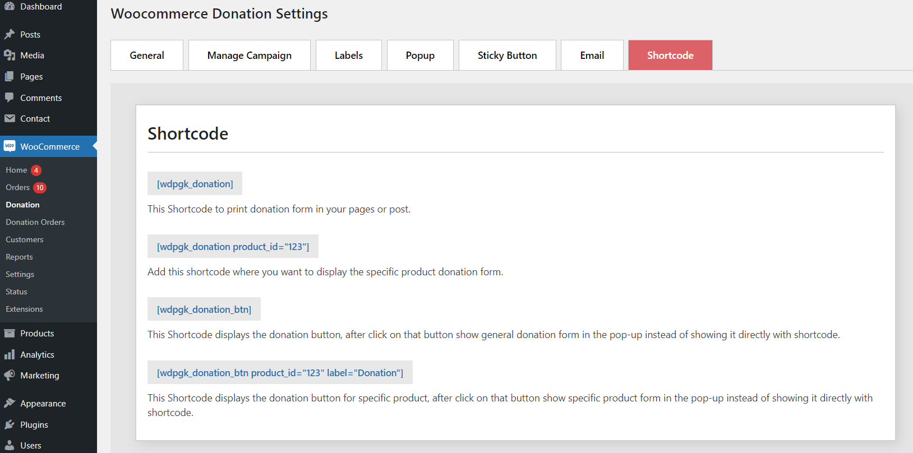The image size is (913, 453).
Task: Click text 'donation button for specific product'
Action: pos(349,398)
